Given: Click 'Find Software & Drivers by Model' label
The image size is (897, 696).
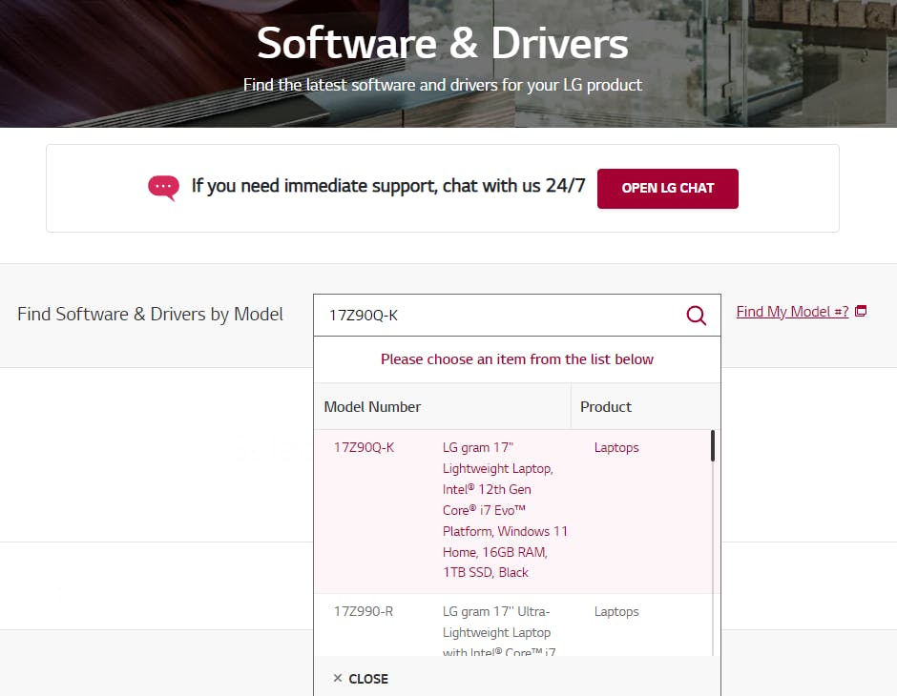Looking at the screenshot, I should [151, 315].
